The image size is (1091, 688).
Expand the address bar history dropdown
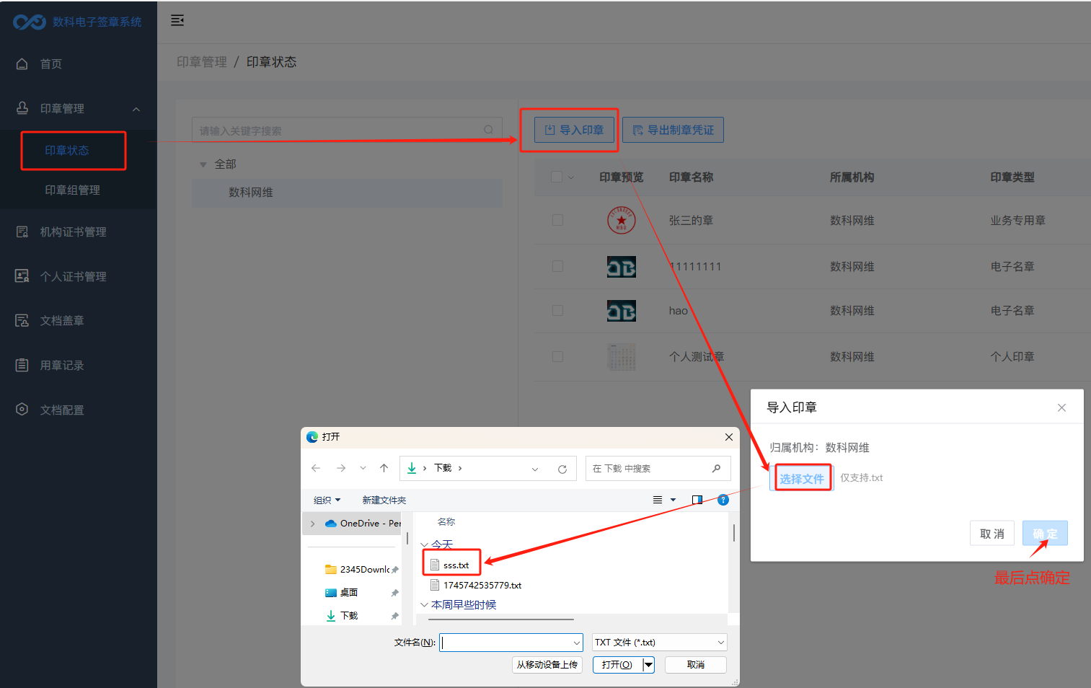point(535,469)
